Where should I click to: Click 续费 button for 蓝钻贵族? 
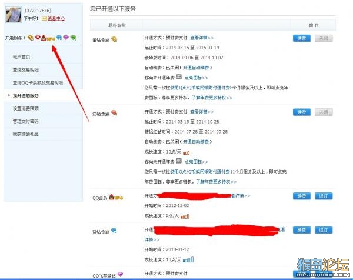(302, 230)
